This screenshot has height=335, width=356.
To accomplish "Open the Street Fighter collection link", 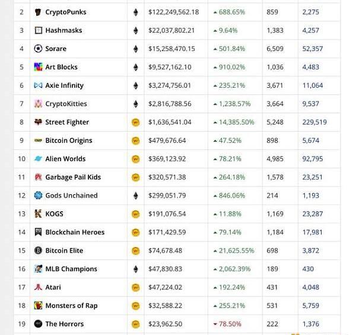I will coord(67,122).
